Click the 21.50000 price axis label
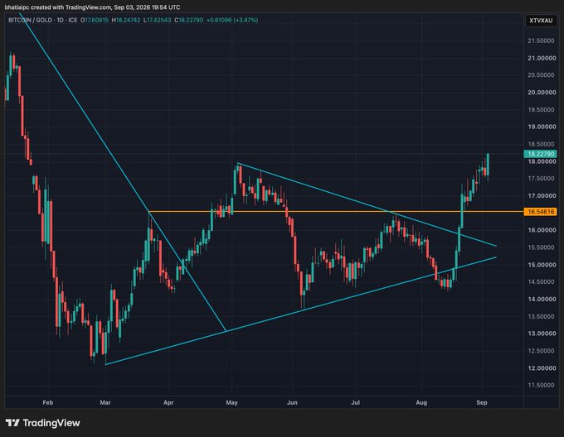 [541, 41]
